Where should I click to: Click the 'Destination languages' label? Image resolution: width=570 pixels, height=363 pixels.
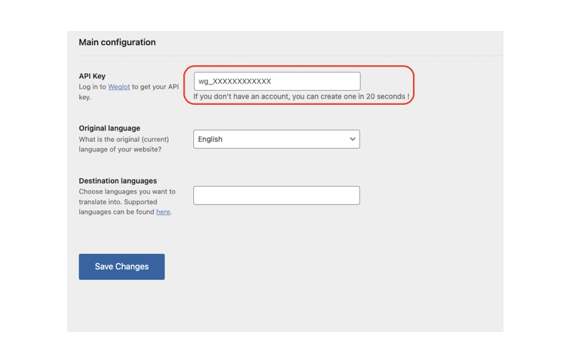(117, 181)
